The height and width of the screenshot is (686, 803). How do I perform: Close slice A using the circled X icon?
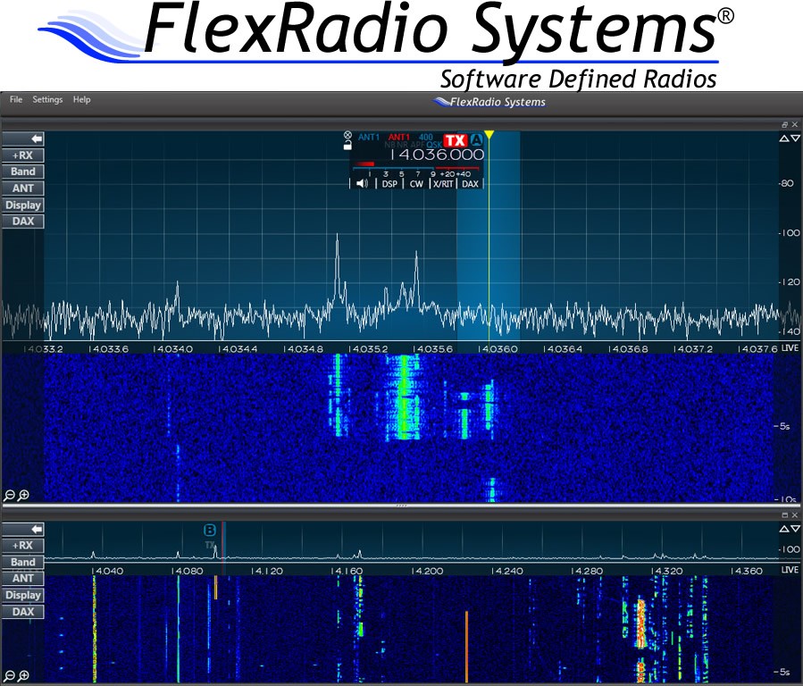347,135
